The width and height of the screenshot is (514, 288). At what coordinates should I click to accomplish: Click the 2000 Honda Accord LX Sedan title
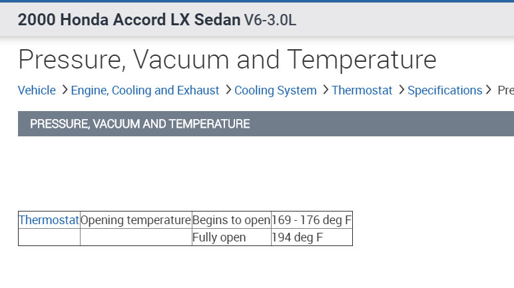129,20
